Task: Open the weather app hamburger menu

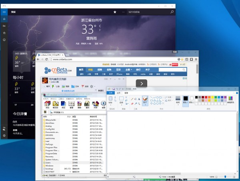Action: [4, 12]
